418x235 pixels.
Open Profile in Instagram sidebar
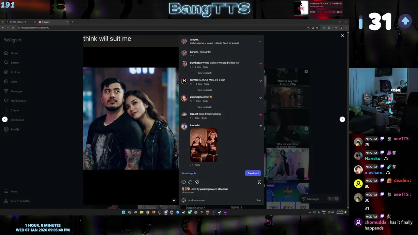tap(12, 129)
